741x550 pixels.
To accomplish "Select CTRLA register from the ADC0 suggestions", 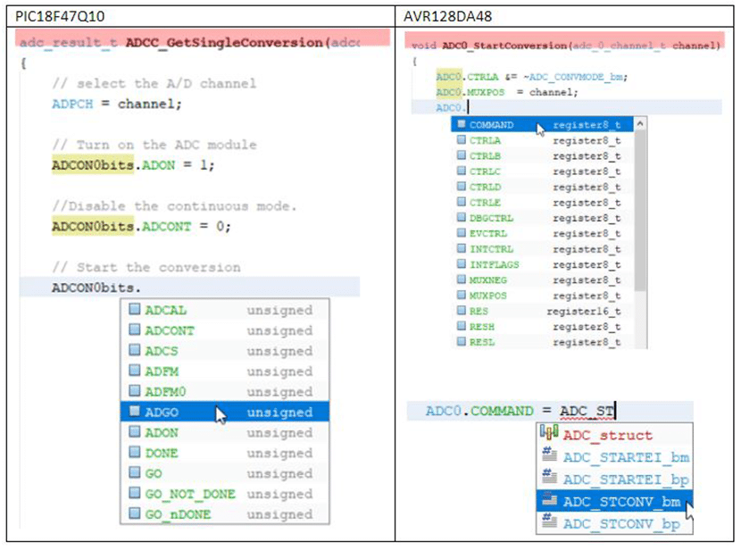I will [485, 140].
